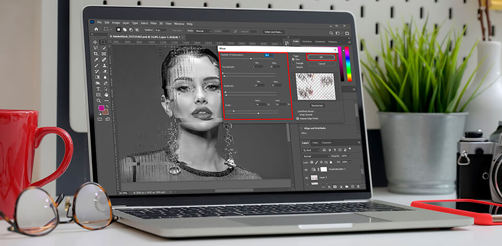Select the History Brush tool
502x246 pixels.
[96, 71]
